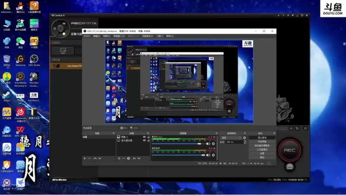This screenshot has height=195, width=346.
Task: Select the Multi capture mode button in RECentral
Action: click(x=63, y=51)
